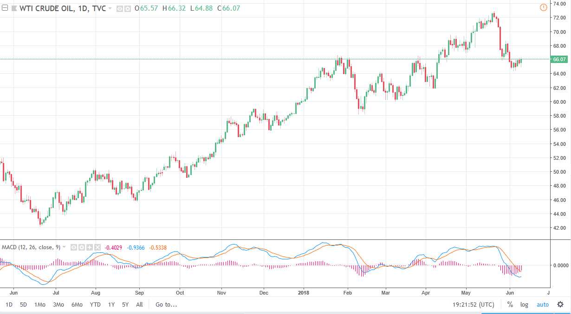Click the 2018 label on the time axis
Image resolution: width=571 pixels, height=314 pixels.
point(304,293)
